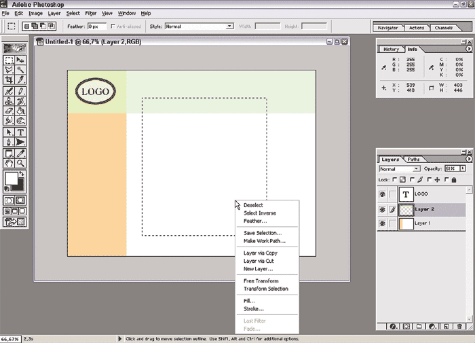The width and height of the screenshot is (475, 343).
Task: Choose the Move tool
Action: [21, 60]
